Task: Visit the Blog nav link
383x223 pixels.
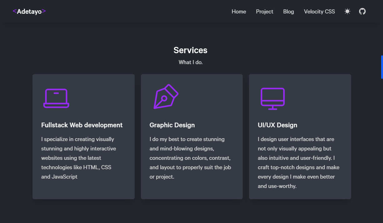Action: 289,12
